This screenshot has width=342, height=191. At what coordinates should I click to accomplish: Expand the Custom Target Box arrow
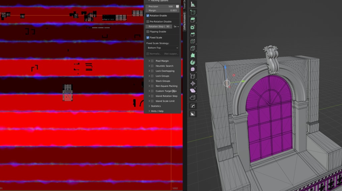click(149, 91)
